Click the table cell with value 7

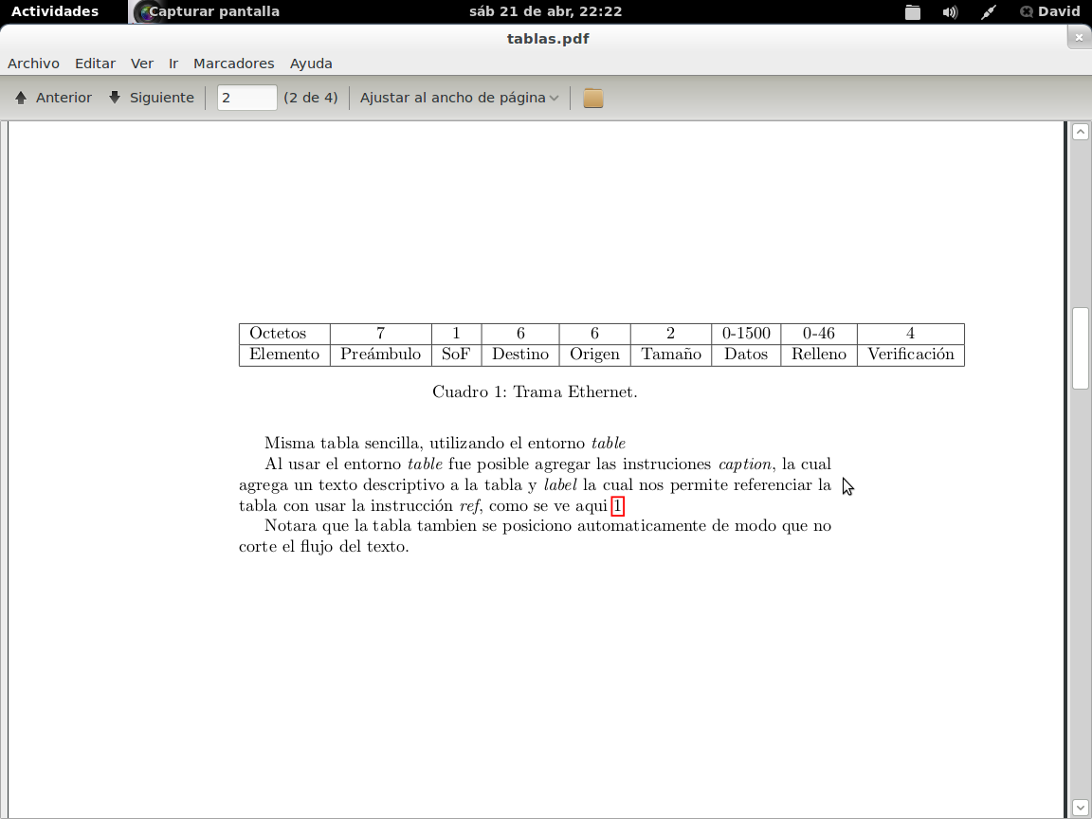(381, 334)
